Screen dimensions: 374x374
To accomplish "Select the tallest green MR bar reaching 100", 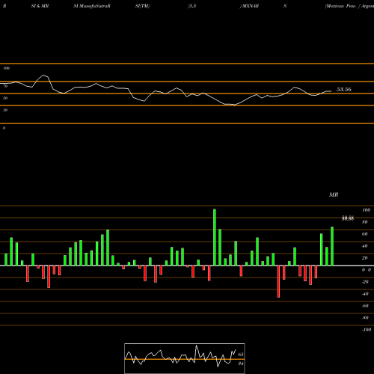I will [215, 237].
